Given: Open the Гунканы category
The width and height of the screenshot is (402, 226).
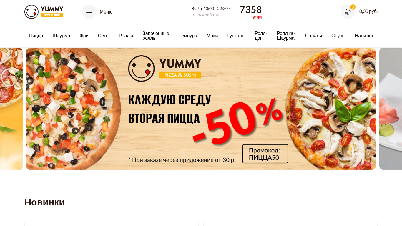Looking at the screenshot, I should click(236, 36).
